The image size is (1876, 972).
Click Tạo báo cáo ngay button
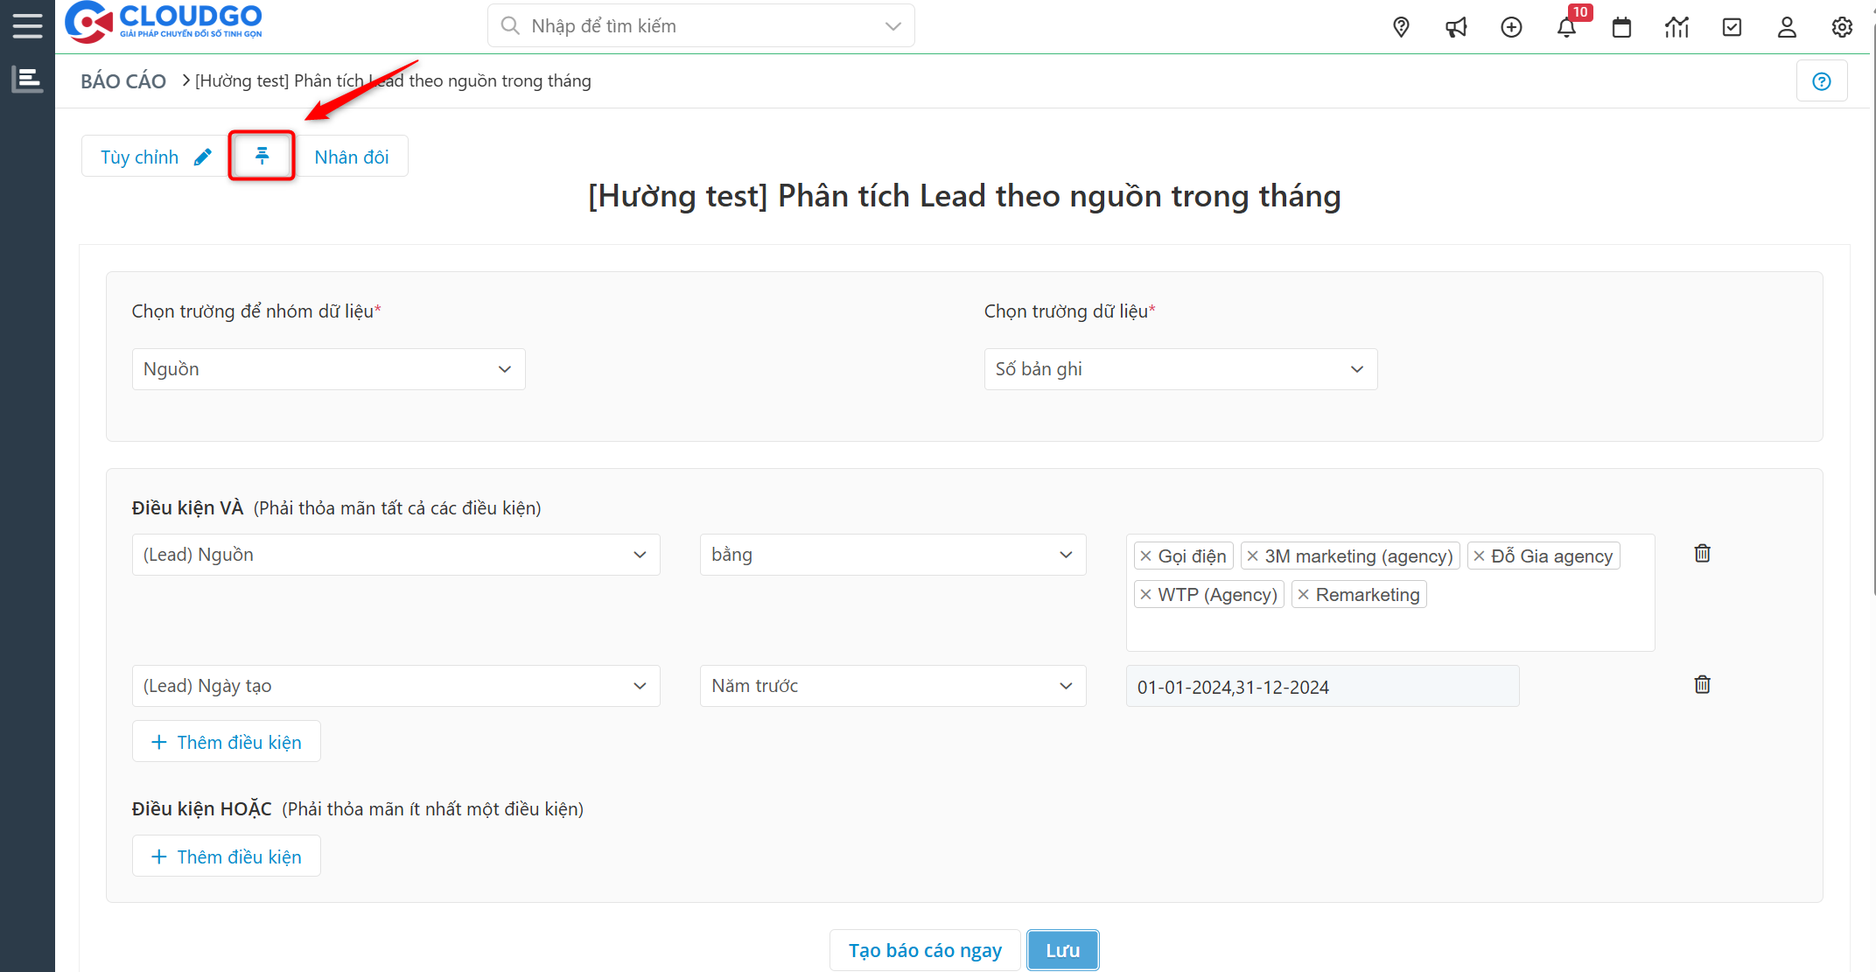point(925,950)
